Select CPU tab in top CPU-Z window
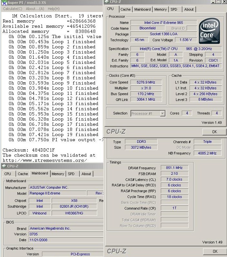The width and height of the screenshot is (227, 257). tap(110, 9)
